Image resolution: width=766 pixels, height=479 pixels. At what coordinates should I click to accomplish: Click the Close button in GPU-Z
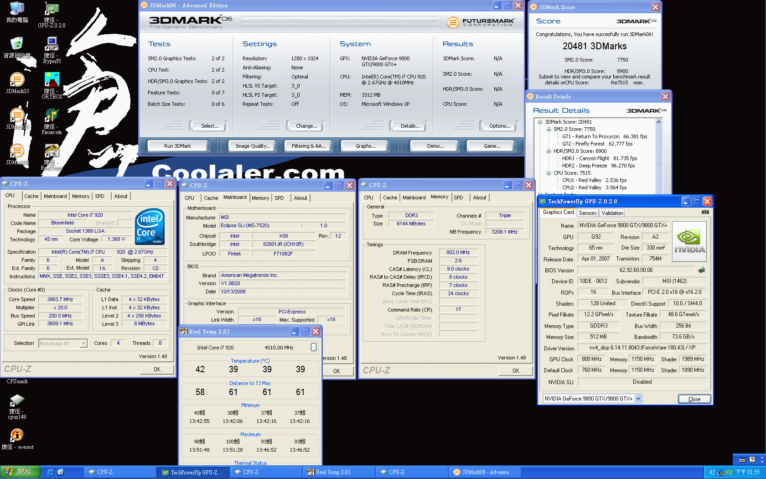(x=694, y=399)
